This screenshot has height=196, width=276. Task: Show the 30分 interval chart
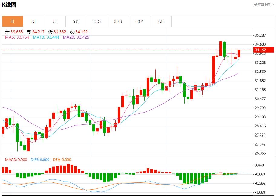118,21
